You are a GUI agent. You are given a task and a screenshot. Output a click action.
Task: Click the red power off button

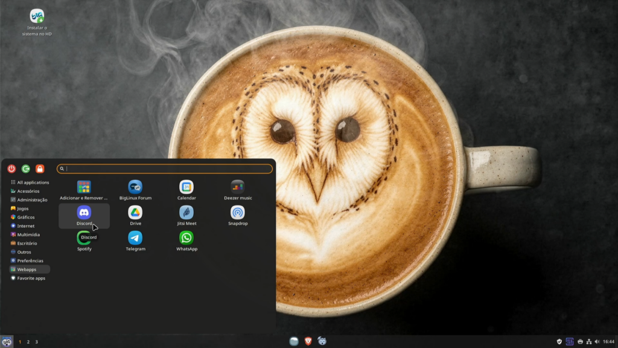click(x=11, y=169)
